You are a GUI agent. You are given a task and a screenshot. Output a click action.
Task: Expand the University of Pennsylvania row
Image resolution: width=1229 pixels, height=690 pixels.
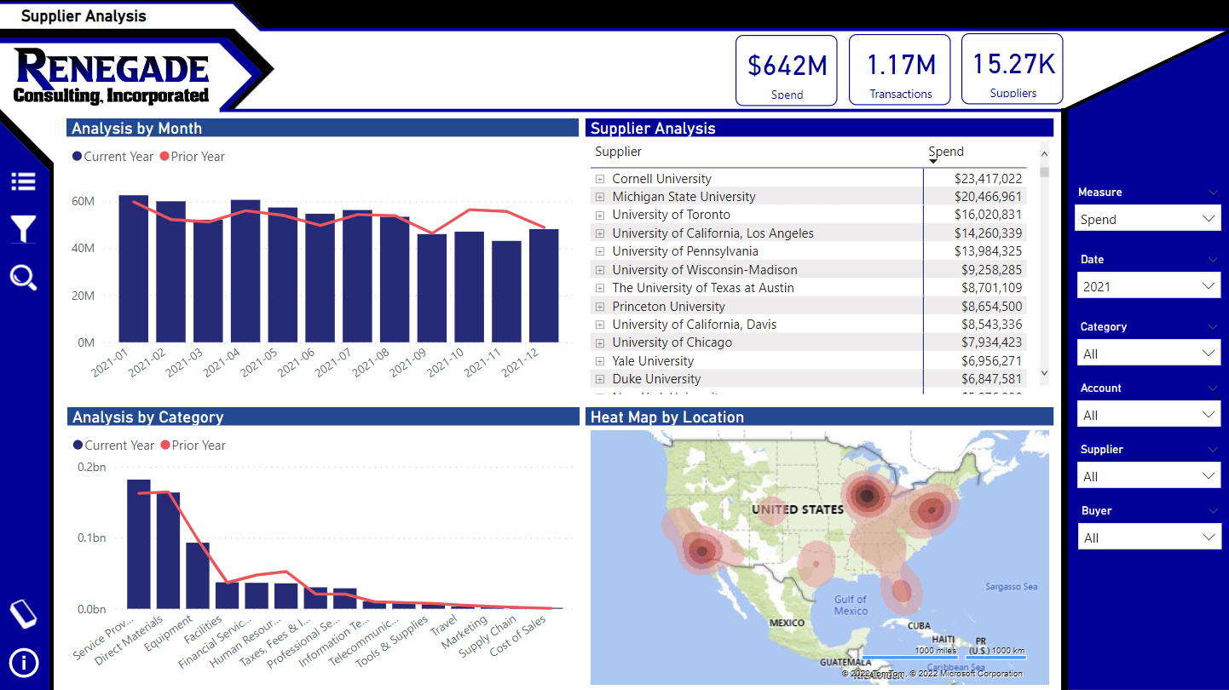[600, 251]
